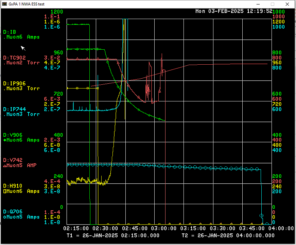
Task: Click the green 480 left axis value
Action: point(58,135)
